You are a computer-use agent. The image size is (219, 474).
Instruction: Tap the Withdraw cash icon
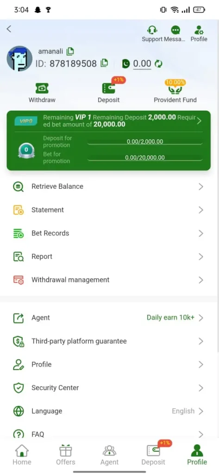pyautogui.click(x=42, y=88)
